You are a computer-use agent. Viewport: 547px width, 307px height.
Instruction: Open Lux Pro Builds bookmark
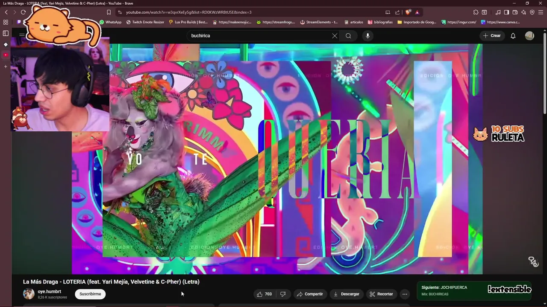click(x=188, y=22)
